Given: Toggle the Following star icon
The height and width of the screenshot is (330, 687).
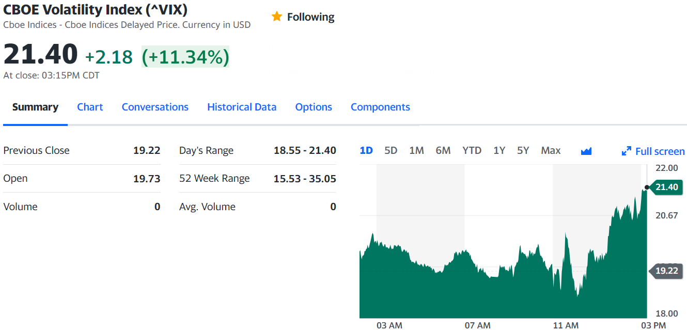Looking at the screenshot, I should 277,17.
